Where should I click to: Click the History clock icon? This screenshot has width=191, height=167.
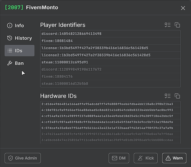pyautogui.click(x=10, y=38)
